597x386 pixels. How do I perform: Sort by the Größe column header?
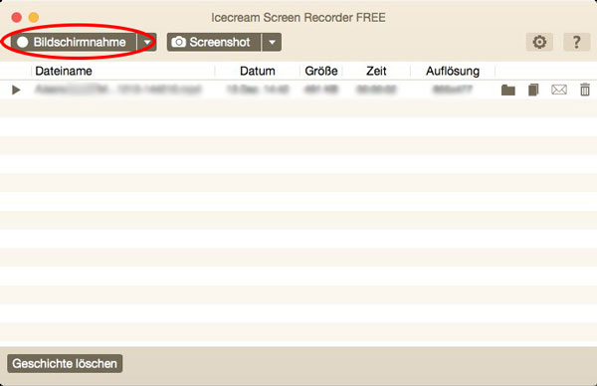pos(321,71)
